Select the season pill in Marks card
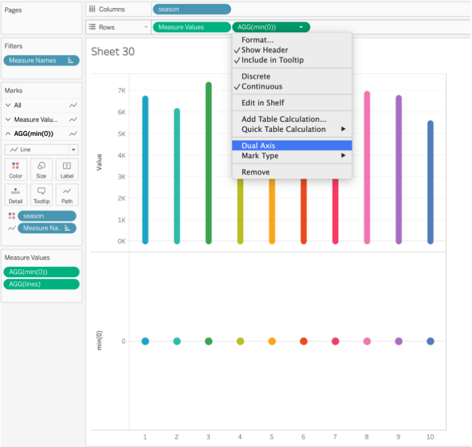Viewport: 472px width, 447px height. 47,216
